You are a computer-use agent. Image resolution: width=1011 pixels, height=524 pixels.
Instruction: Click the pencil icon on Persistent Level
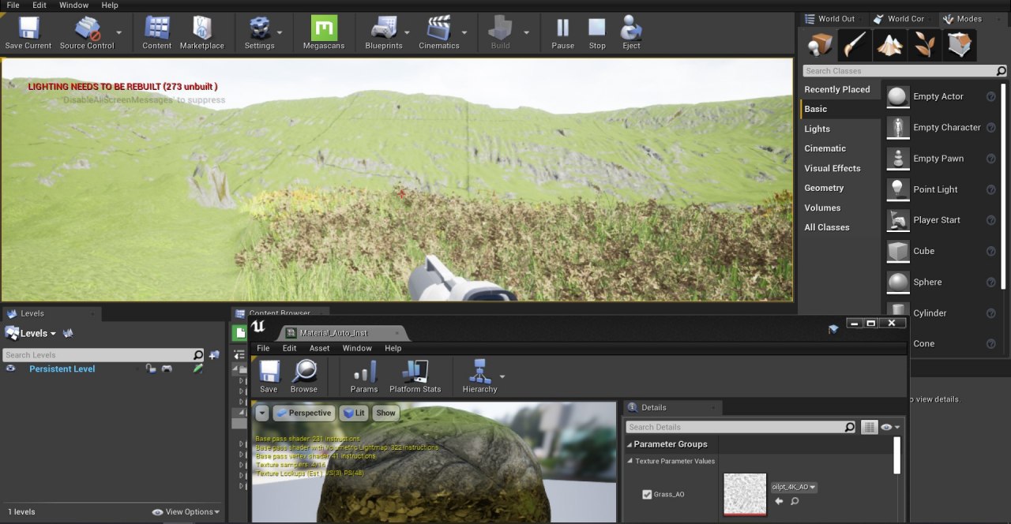[197, 369]
